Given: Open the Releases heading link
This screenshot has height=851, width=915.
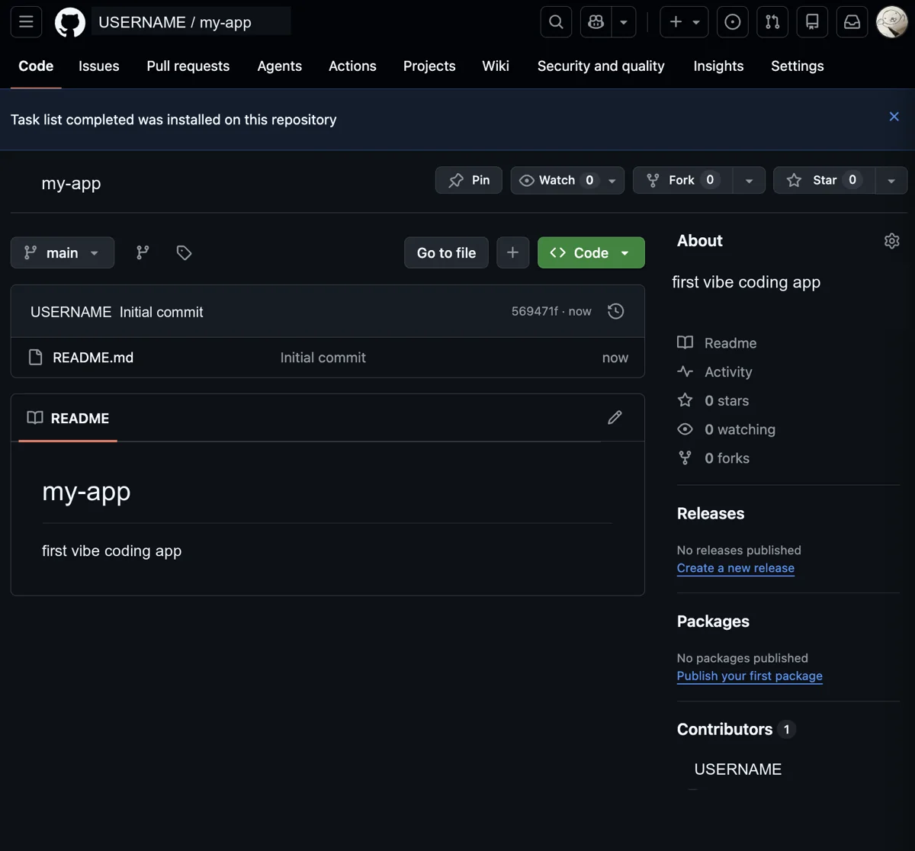Looking at the screenshot, I should tap(711, 513).
